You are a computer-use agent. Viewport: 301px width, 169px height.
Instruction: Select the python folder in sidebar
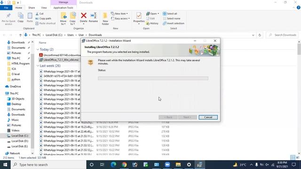tap(16, 79)
